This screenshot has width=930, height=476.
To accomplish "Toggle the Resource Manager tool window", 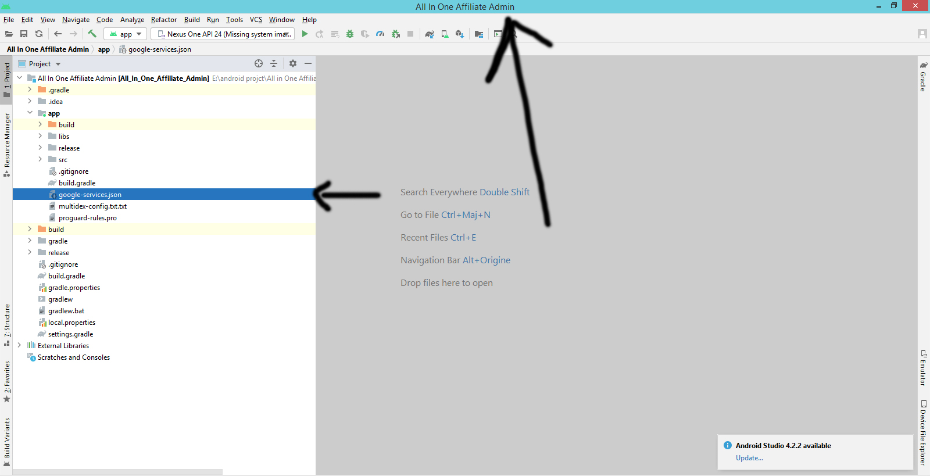I will (x=6, y=145).
